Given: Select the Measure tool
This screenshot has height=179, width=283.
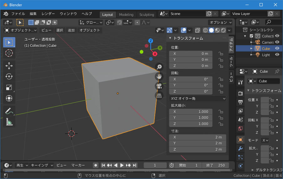Looking at the screenshot, I should pyautogui.click(x=9, y=122).
